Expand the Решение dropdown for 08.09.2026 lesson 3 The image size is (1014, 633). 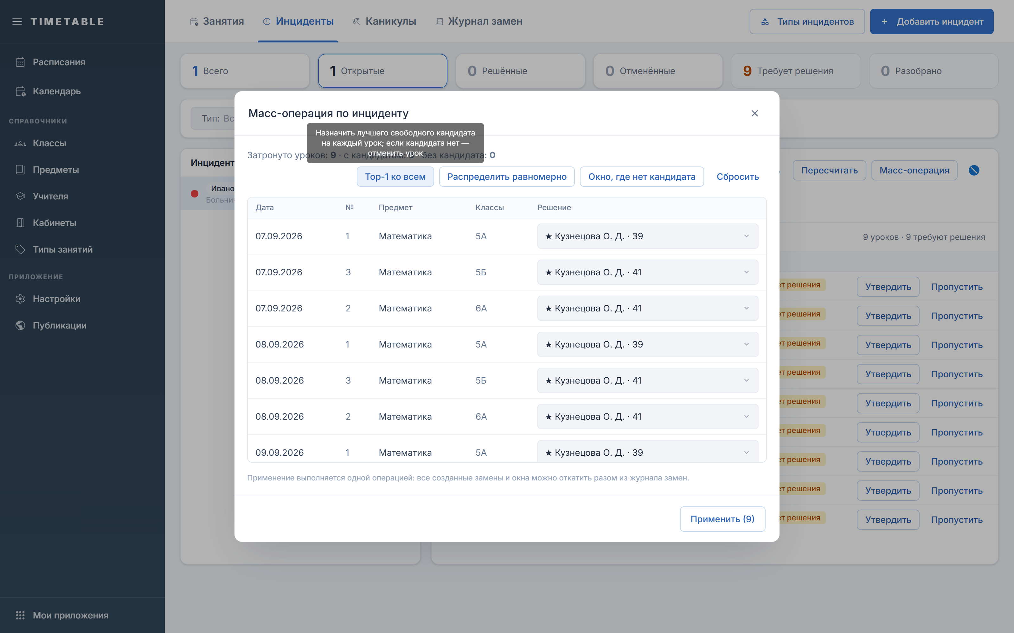coord(647,380)
